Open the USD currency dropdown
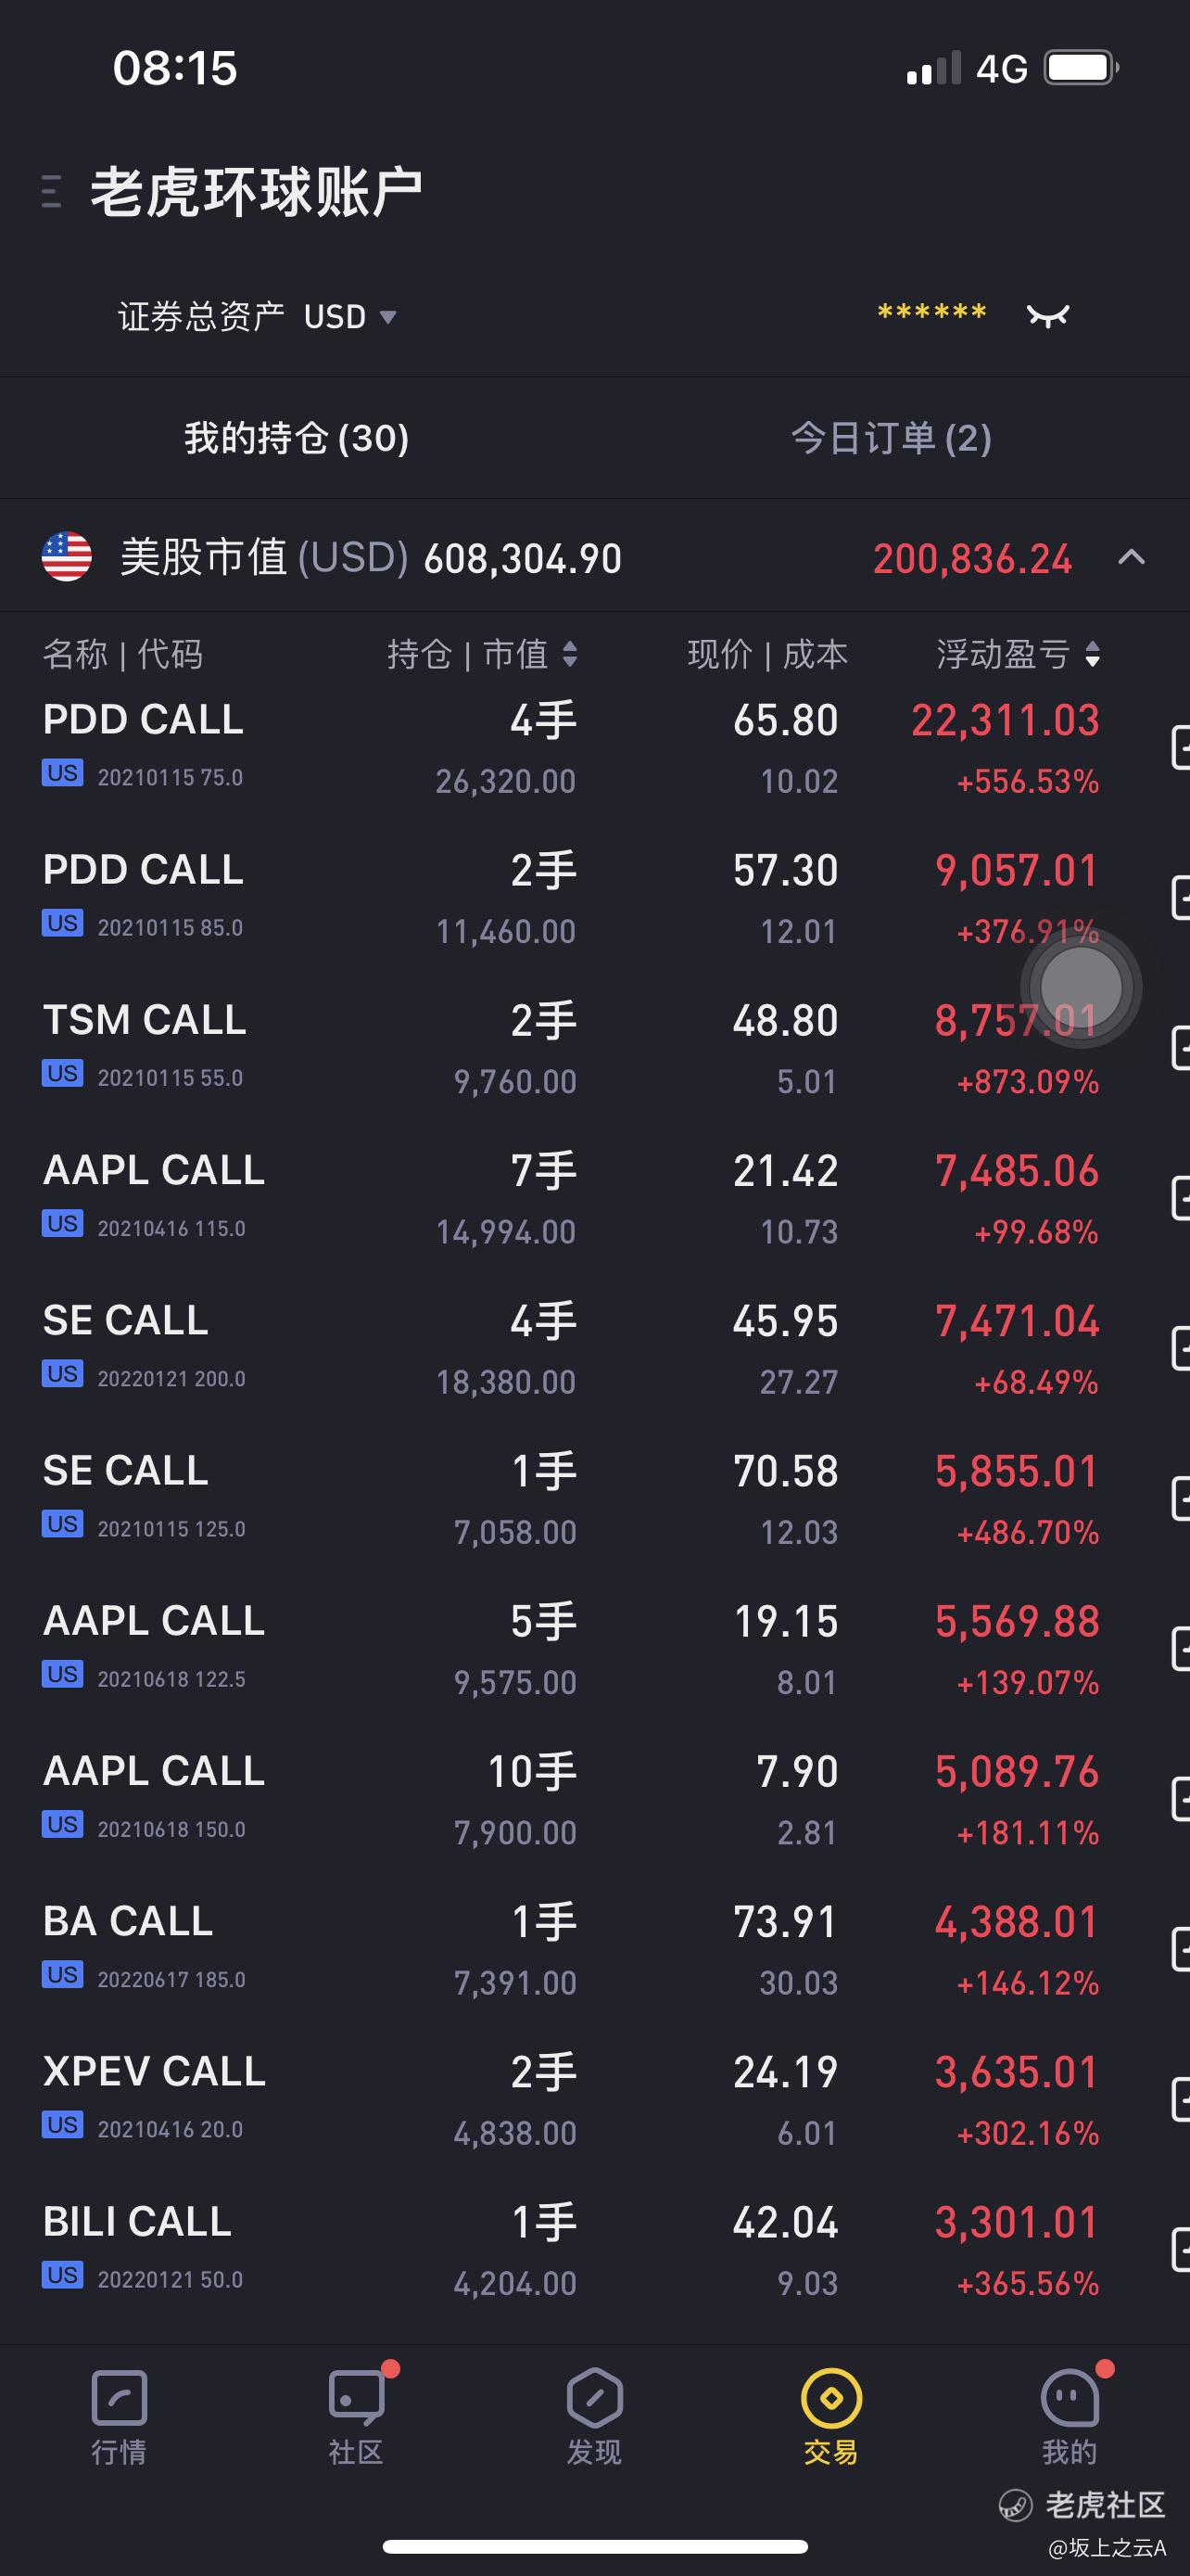The width and height of the screenshot is (1190, 2576). 349,317
